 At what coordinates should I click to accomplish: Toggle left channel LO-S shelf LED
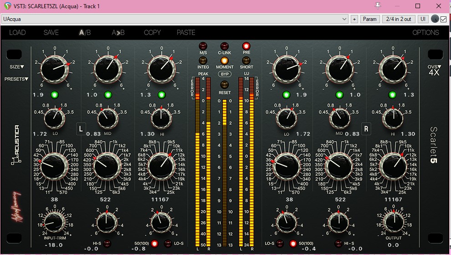pyautogui.click(x=168, y=244)
